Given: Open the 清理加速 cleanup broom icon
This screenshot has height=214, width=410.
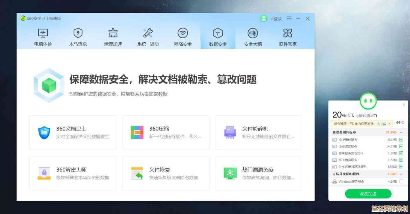Looking at the screenshot, I should [113, 33].
